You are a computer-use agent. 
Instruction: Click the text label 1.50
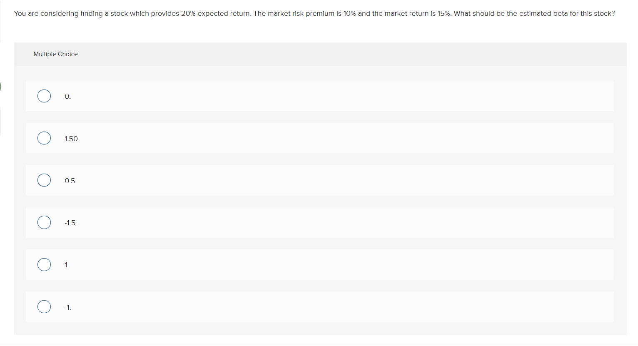pos(71,139)
